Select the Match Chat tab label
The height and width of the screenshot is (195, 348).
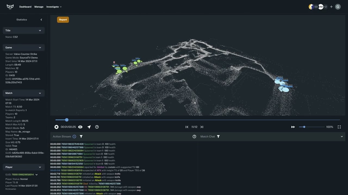pyautogui.click(x=208, y=136)
